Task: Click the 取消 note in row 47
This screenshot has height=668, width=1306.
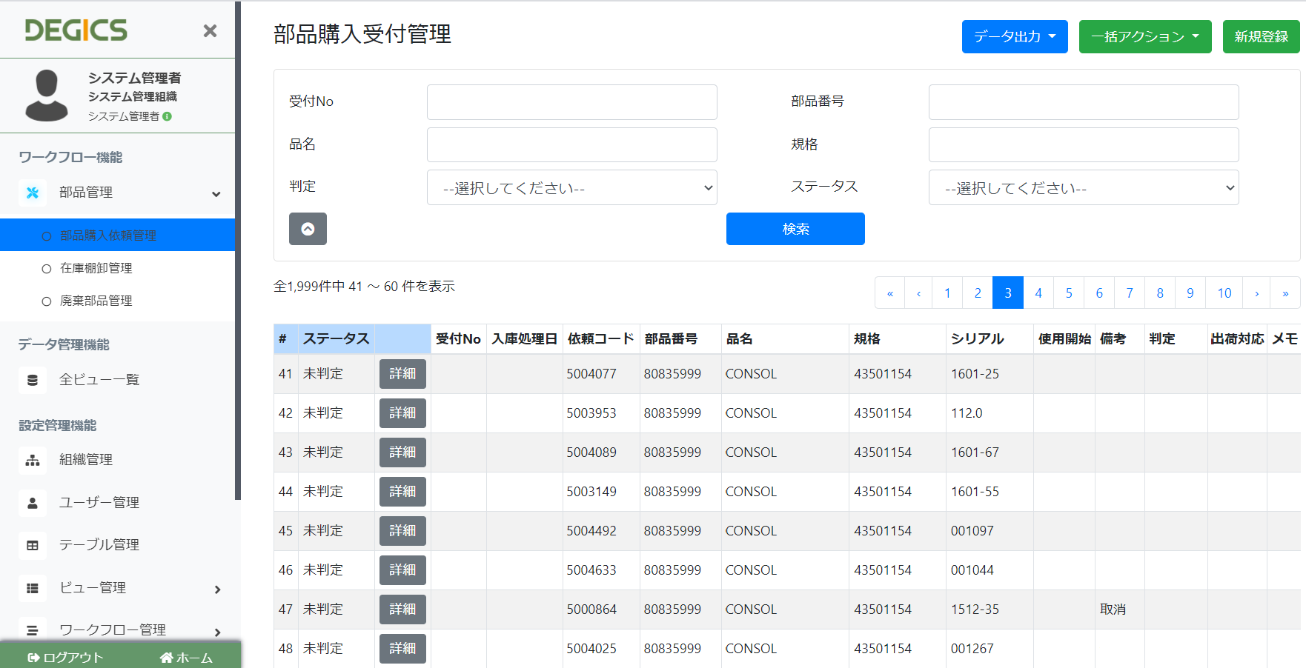Action: pos(1113,609)
